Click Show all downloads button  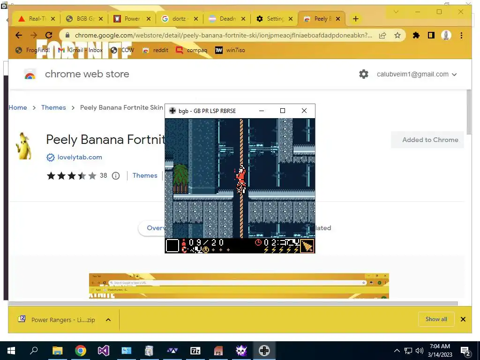[x=436, y=319]
